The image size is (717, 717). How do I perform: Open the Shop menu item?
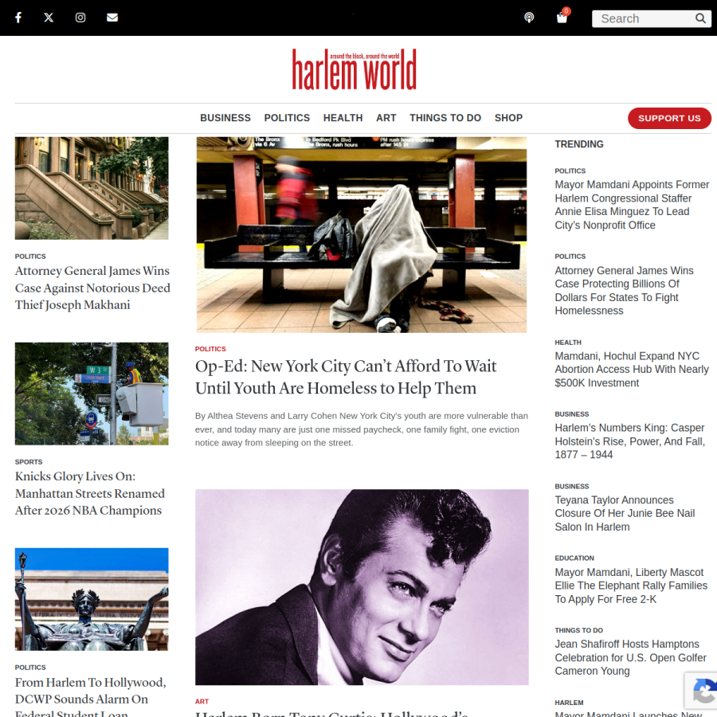point(508,118)
